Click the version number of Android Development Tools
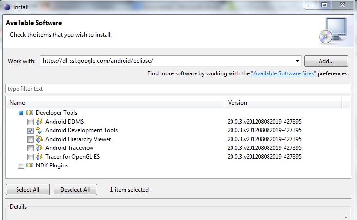 point(264,130)
